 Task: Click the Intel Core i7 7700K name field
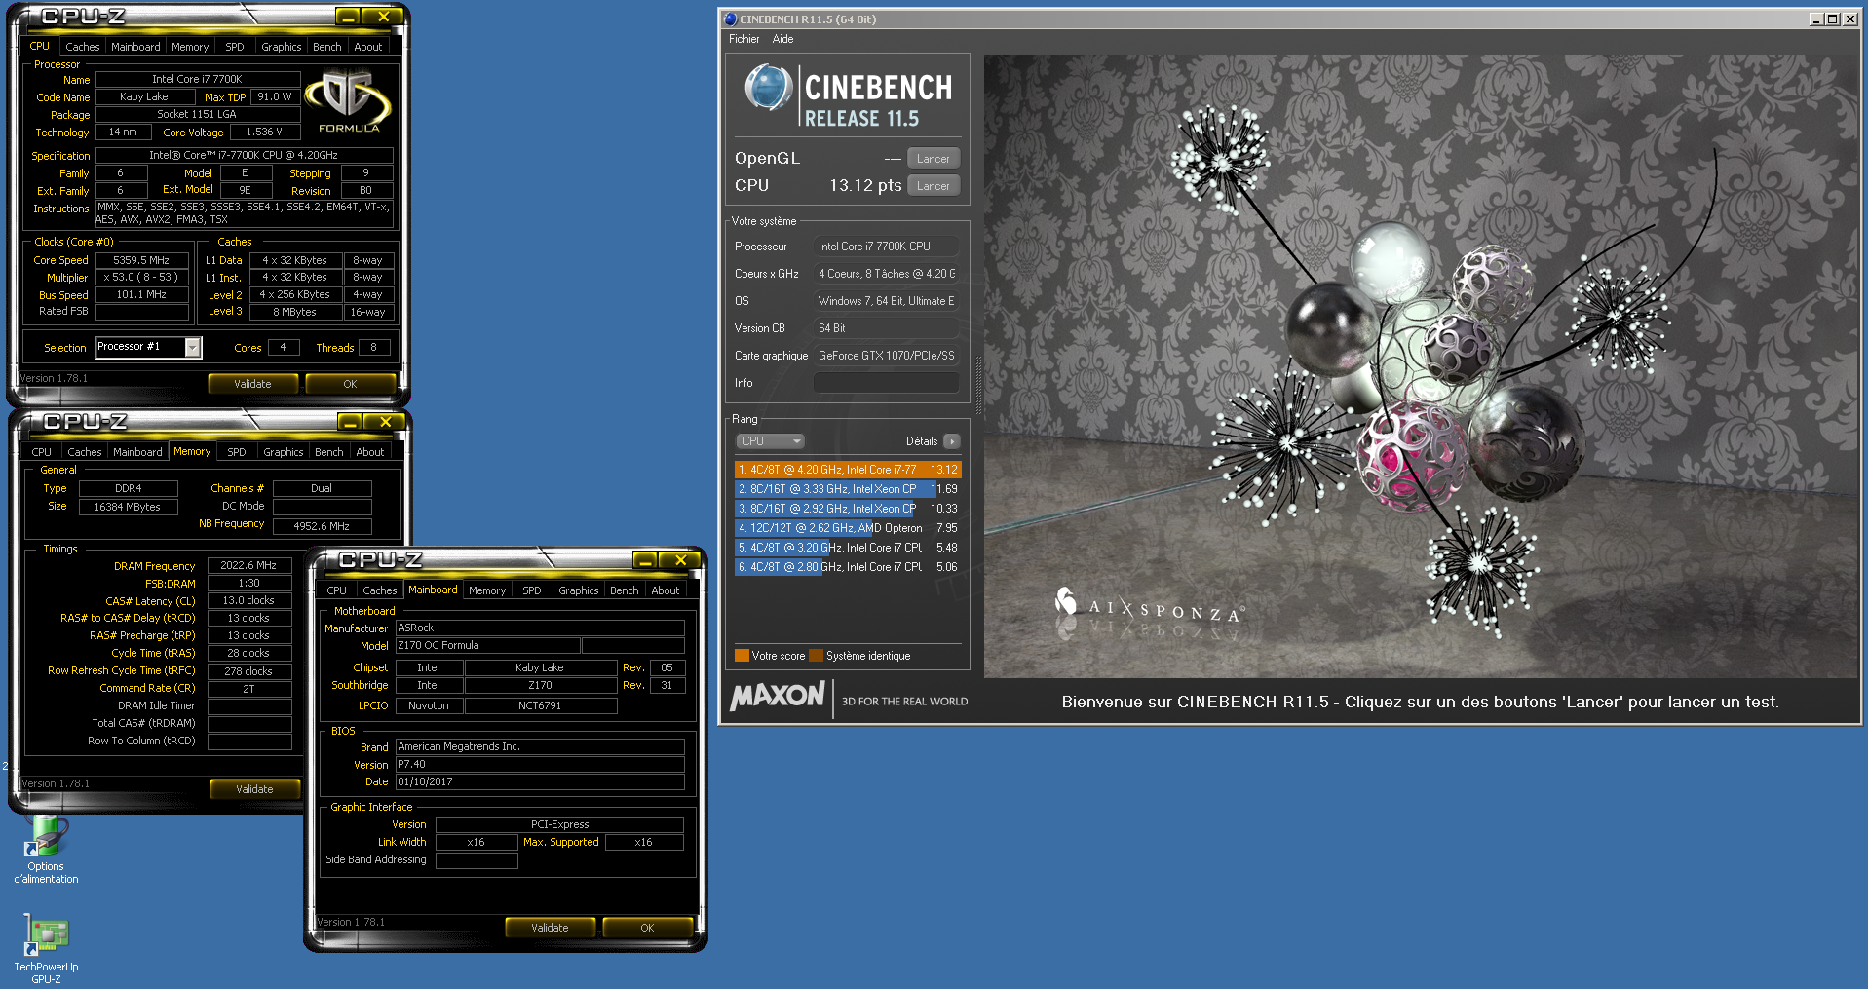coord(197,79)
